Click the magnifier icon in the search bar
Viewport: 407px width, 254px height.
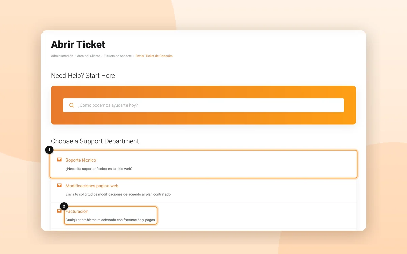point(72,105)
